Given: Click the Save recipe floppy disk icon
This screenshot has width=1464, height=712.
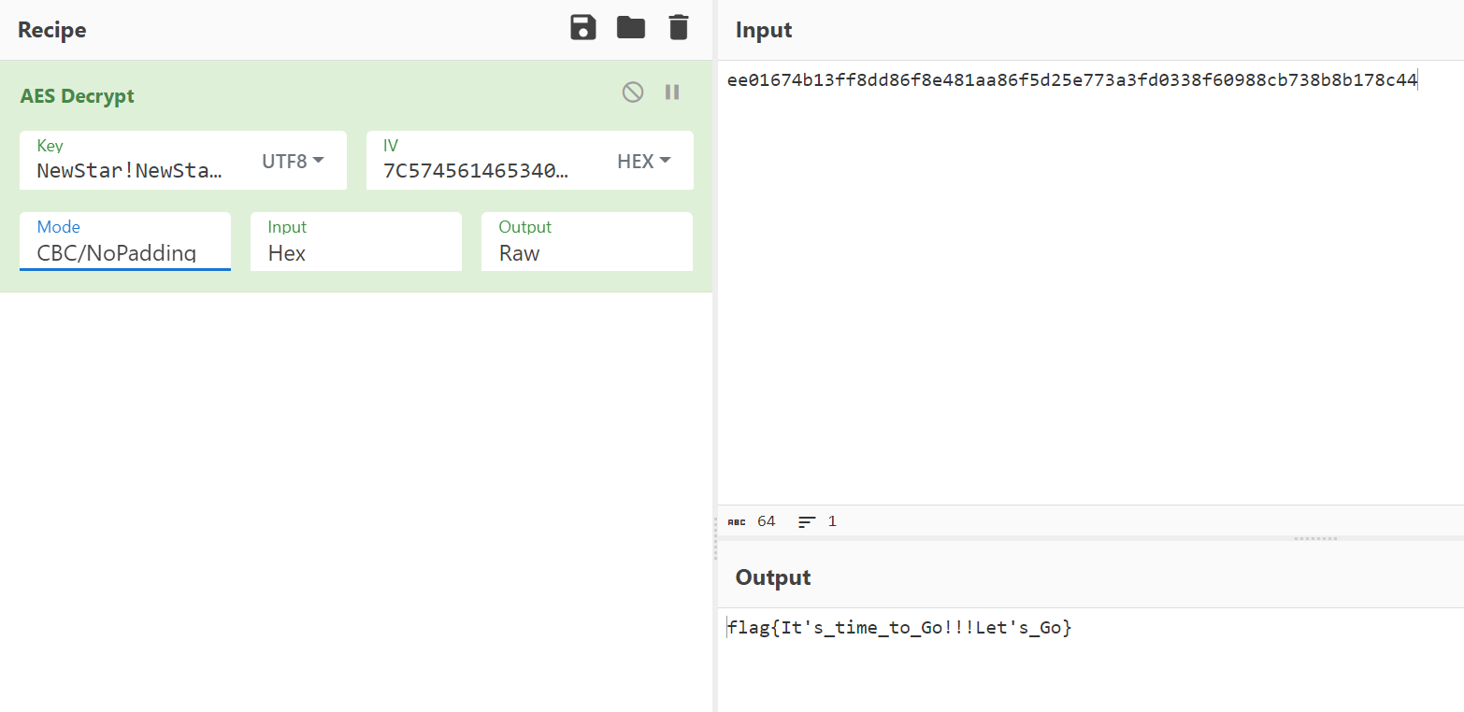Looking at the screenshot, I should pos(583,28).
